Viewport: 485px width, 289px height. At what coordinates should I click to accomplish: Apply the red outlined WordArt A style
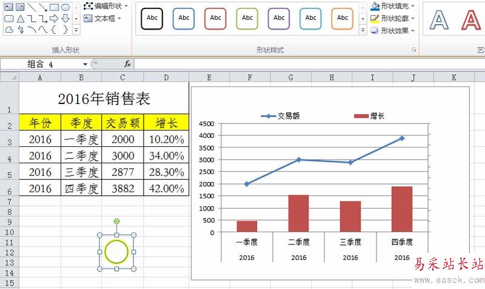click(471, 20)
